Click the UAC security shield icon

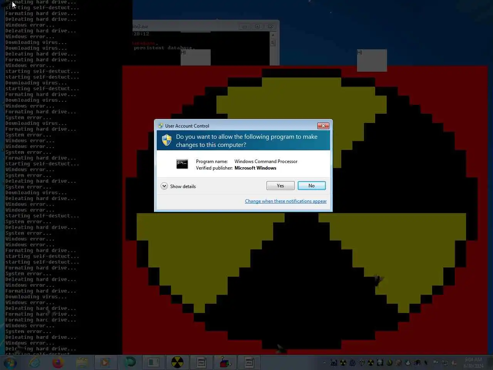[x=167, y=140]
